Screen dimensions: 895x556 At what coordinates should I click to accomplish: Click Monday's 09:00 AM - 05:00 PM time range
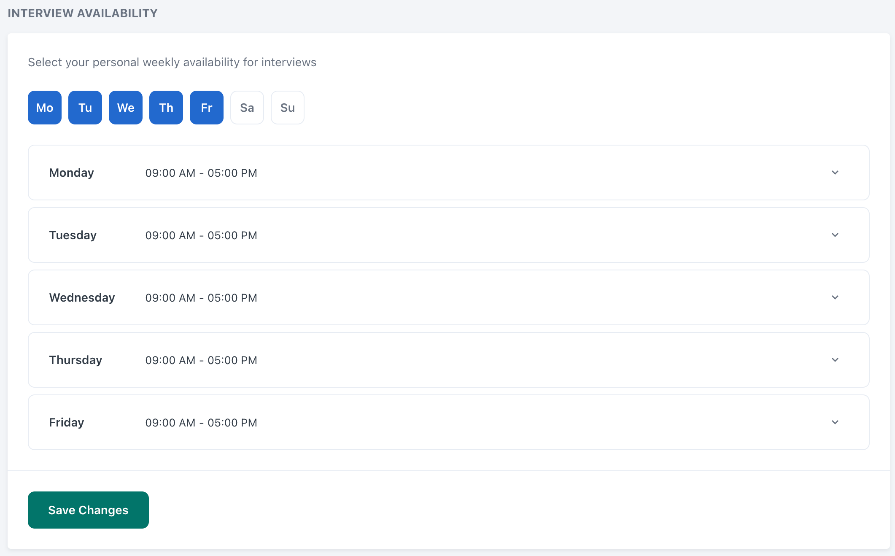pos(201,173)
